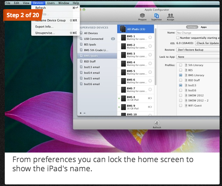The width and height of the screenshot is (222, 186).
Task: Select the bsd15 email group
Action: [97, 78]
